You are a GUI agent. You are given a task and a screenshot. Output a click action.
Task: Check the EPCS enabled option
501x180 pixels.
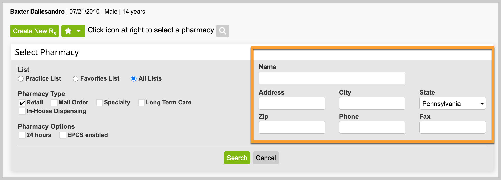tap(63, 135)
